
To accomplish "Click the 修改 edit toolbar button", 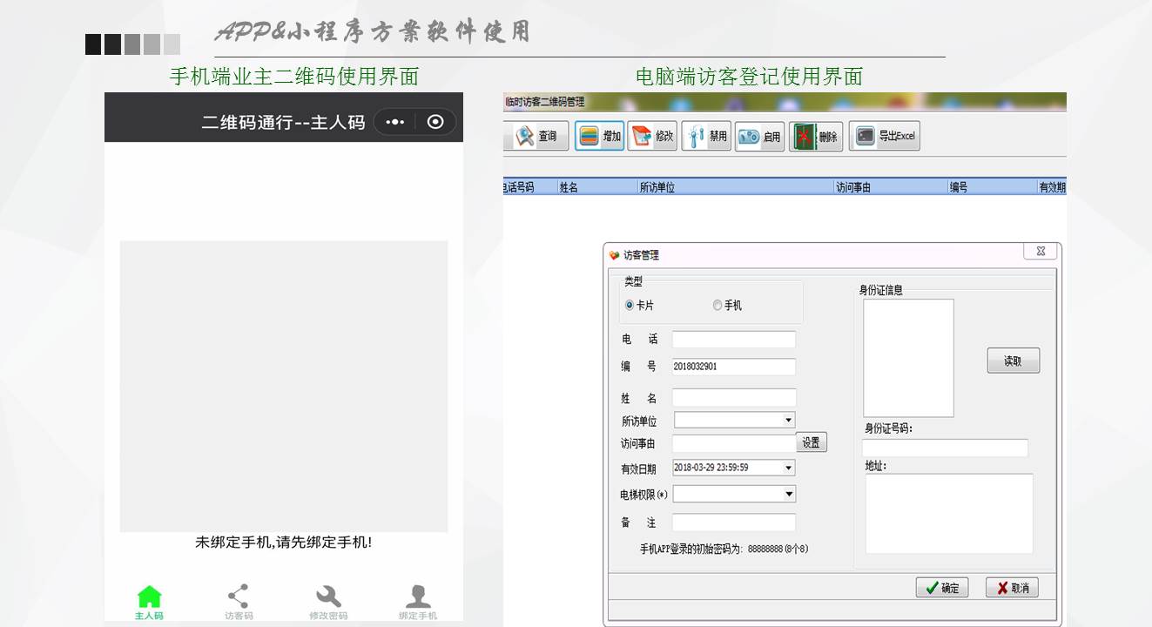I will (652, 136).
